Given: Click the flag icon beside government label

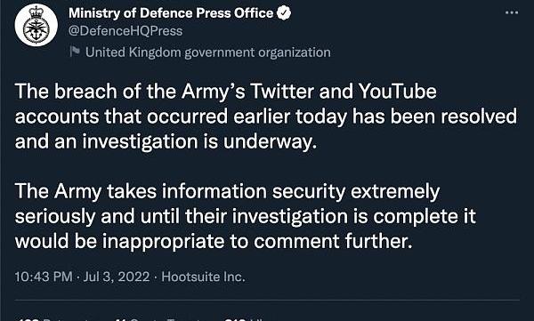Looking at the screenshot, I should pos(75,52).
